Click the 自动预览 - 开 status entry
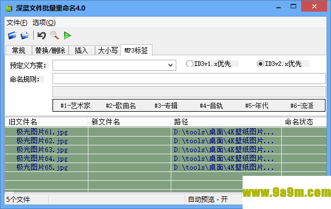Image resolution: width=331 pixels, height=209 pixels. click(x=208, y=199)
